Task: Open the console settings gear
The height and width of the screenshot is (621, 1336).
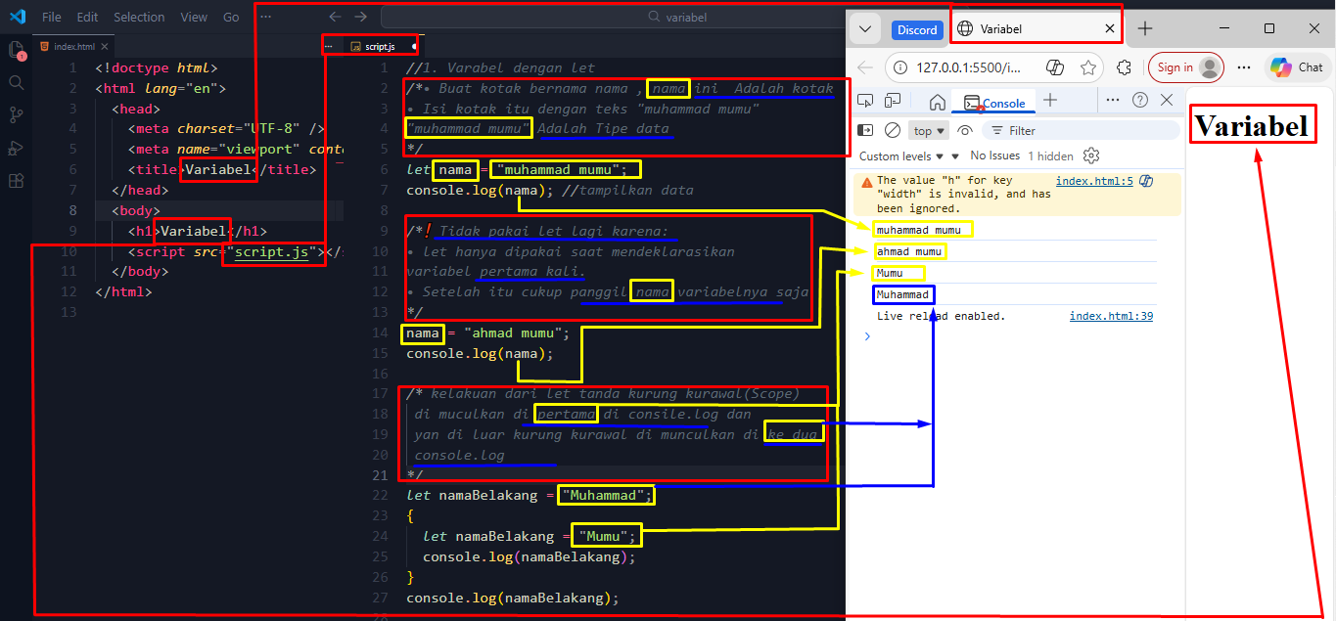Action: tap(1092, 155)
